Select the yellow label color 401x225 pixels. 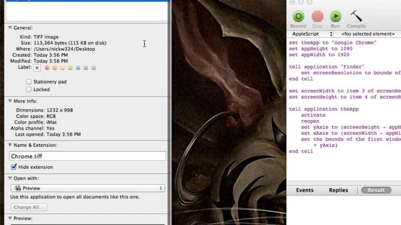(x=63, y=68)
